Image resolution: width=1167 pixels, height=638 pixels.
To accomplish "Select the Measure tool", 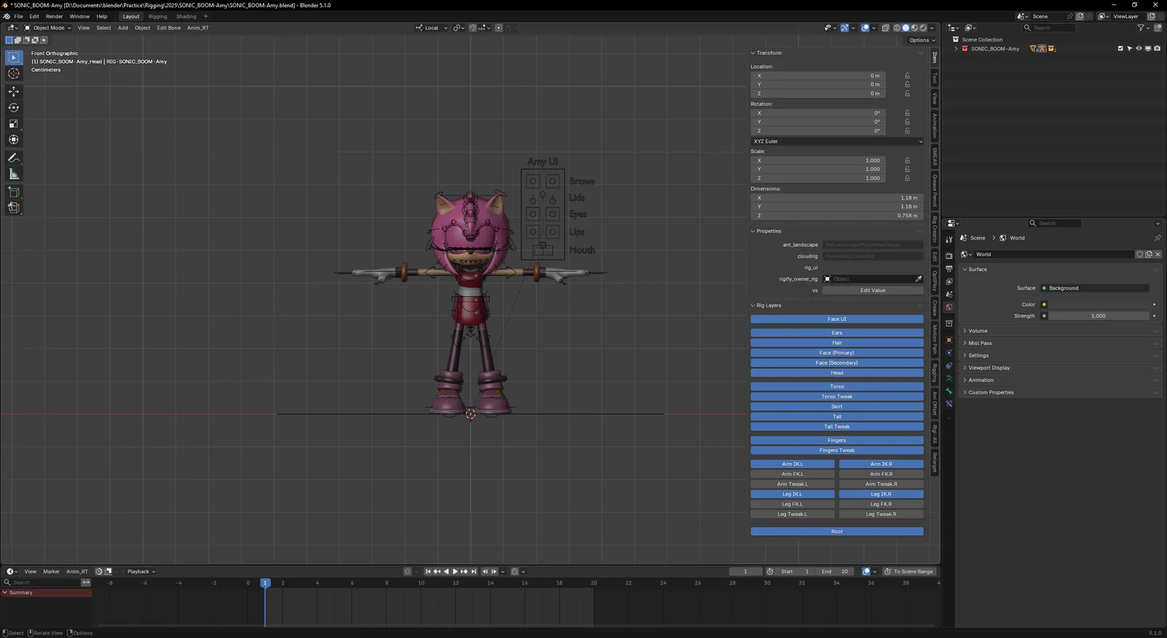I will click(14, 174).
